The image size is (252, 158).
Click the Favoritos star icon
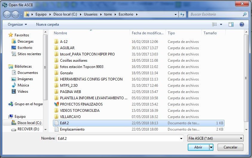[x=10, y=35]
